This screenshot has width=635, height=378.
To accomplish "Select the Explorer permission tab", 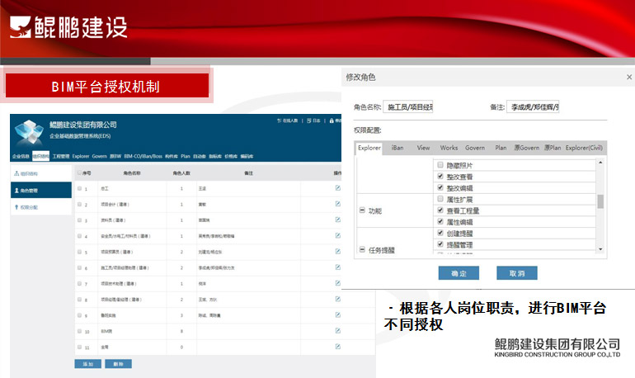I will [x=369, y=148].
